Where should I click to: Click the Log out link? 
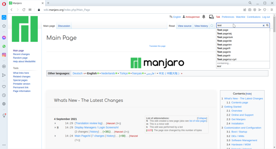(266, 17)
